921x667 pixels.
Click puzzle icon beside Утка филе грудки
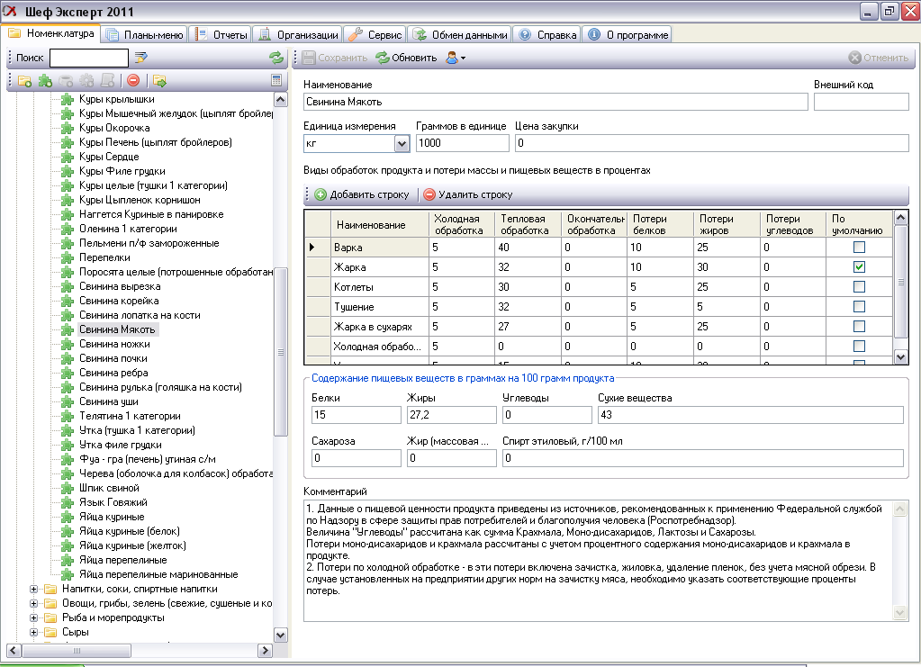click(x=68, y=445)
